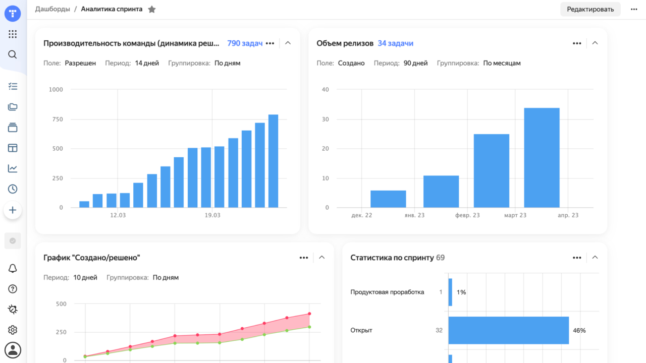Click the last bar in Производительность команды chart
Image resolution: width=646 pixels, height=363 pixels.
click(x=273, y=161)
